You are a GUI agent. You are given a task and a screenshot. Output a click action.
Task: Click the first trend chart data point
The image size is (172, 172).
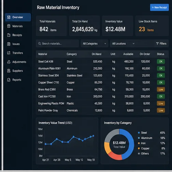coord(46,144)
